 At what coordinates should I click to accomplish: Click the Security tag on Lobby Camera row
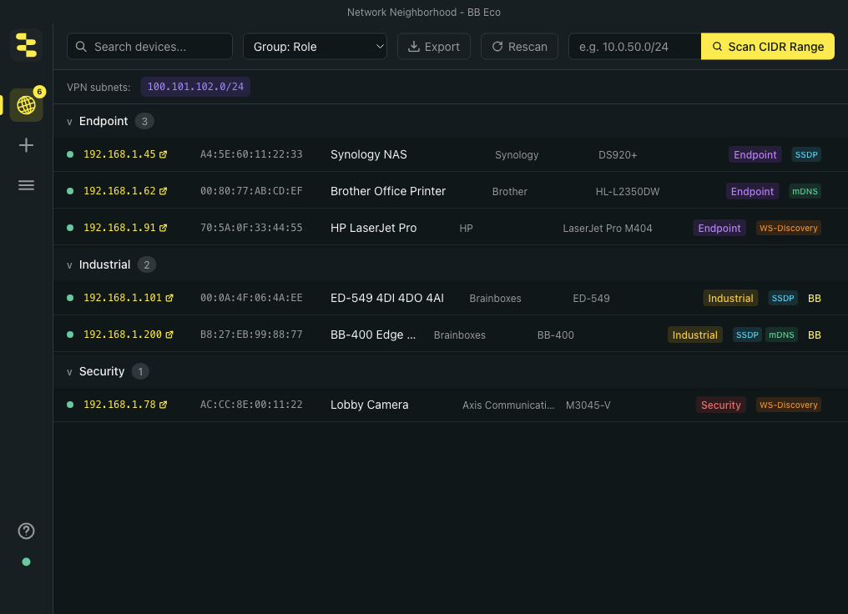click(721, 405)
